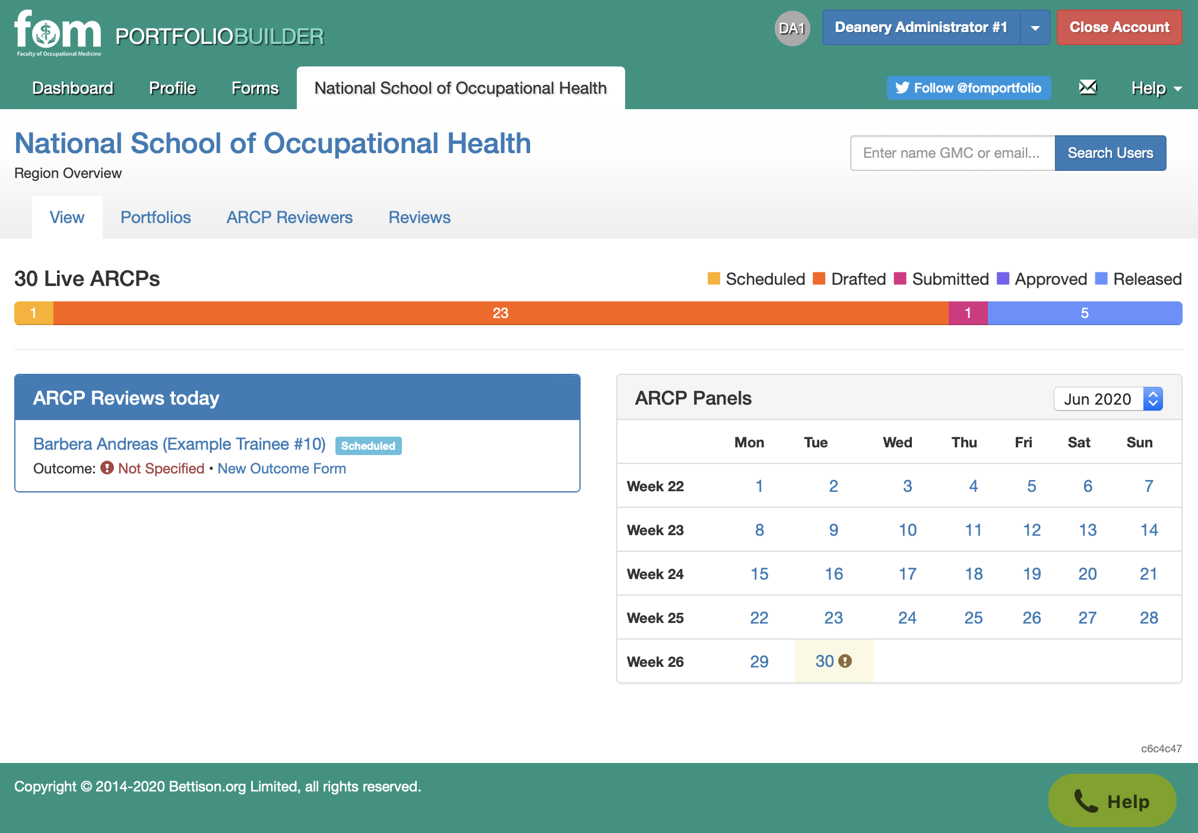Click the Drafted legend color swatch
The height and width of the screenshot is (833, 1198).
pyautogui.click(x=819, y=279)
